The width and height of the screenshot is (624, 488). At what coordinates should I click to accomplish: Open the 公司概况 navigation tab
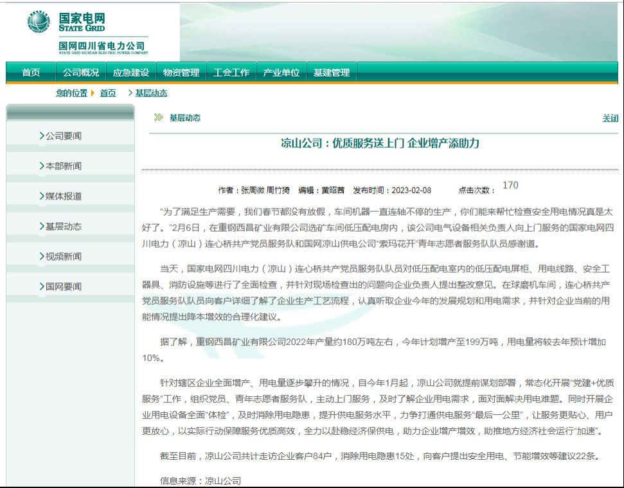click(x=81, y=73)
